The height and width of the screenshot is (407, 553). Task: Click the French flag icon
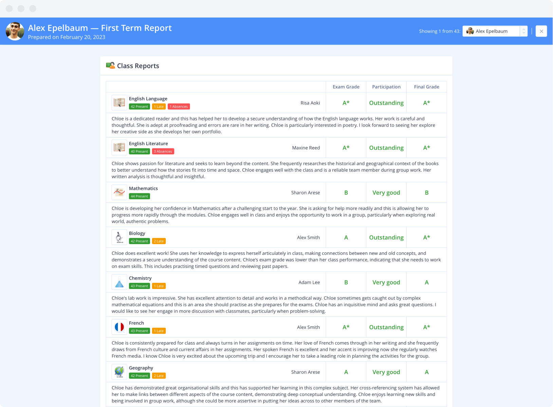coord(119,327)
